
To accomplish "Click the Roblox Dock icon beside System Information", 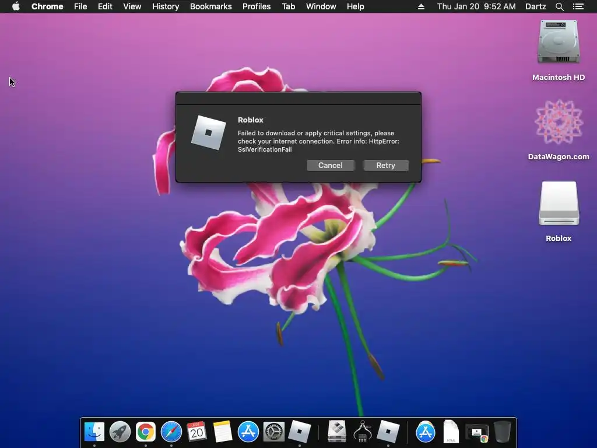I will [388, 432].
